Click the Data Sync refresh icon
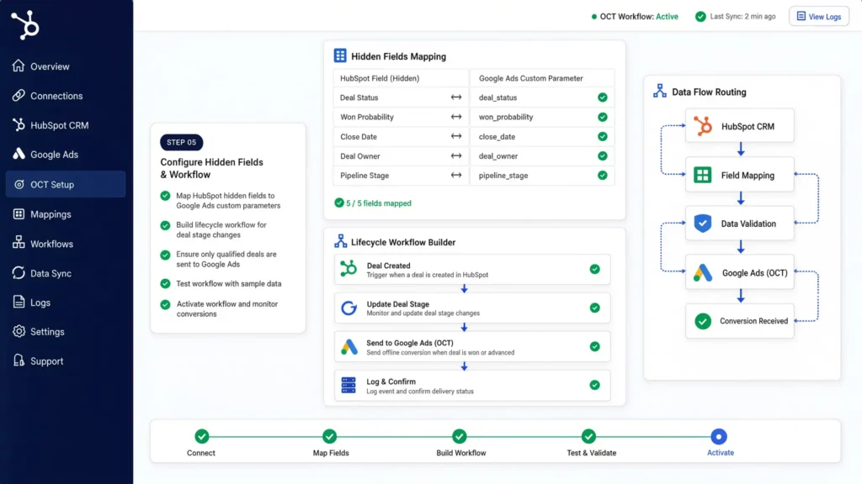Image resolution: width=862 pixels, height=484 pixels. pos(19,273)
